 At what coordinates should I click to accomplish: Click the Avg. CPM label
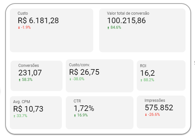[22, 102]
